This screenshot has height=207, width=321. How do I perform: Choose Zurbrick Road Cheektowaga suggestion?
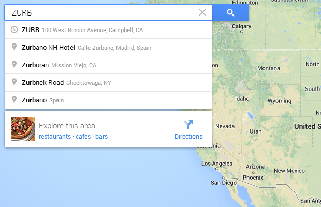pos(108,83)
